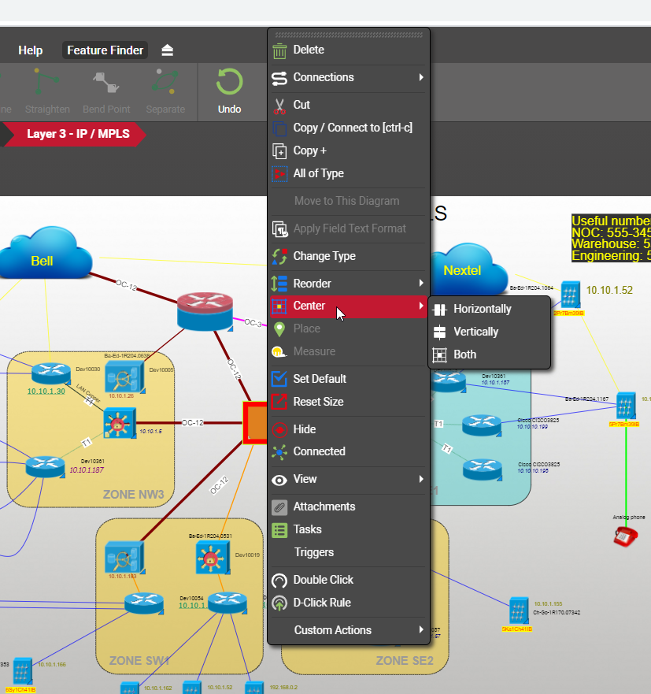The width and height of the screenshot is (651, 694).
Task: Click the Set Default checkmark option
Action: click(x=319, y=379)
